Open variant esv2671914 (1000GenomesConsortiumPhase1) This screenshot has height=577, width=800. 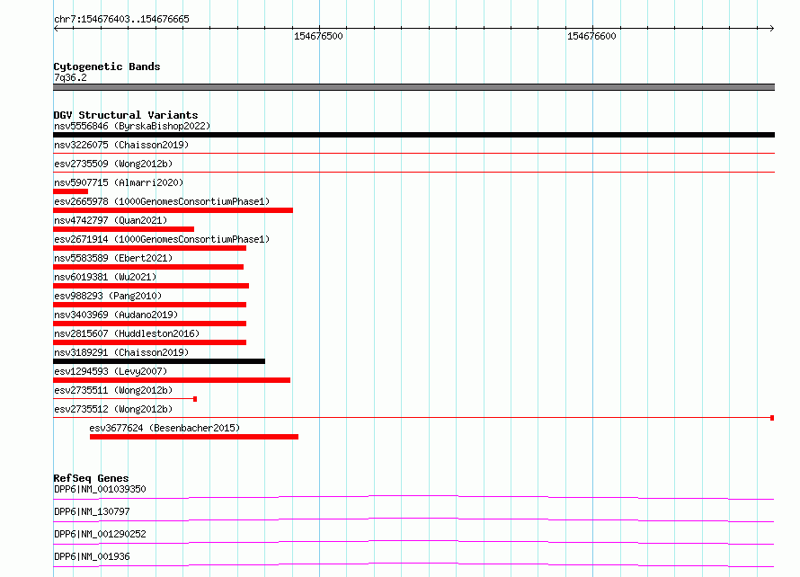pos(162,239)
